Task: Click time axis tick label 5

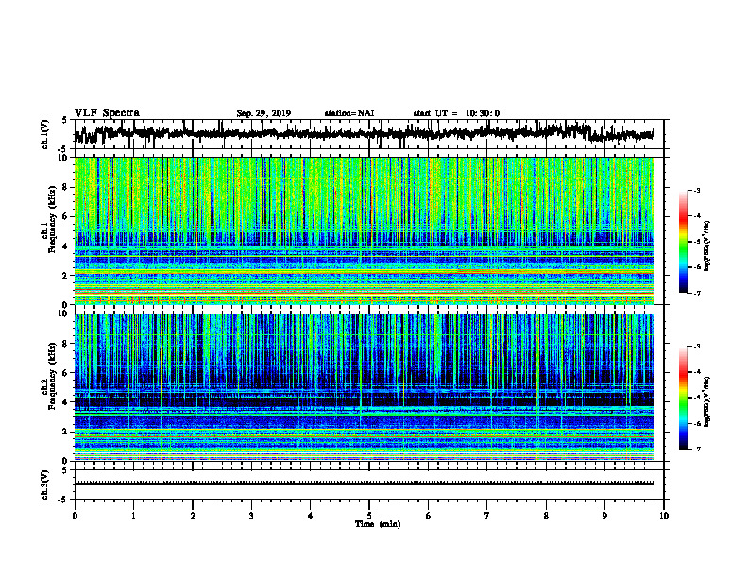Action: (x=369, y=516)
